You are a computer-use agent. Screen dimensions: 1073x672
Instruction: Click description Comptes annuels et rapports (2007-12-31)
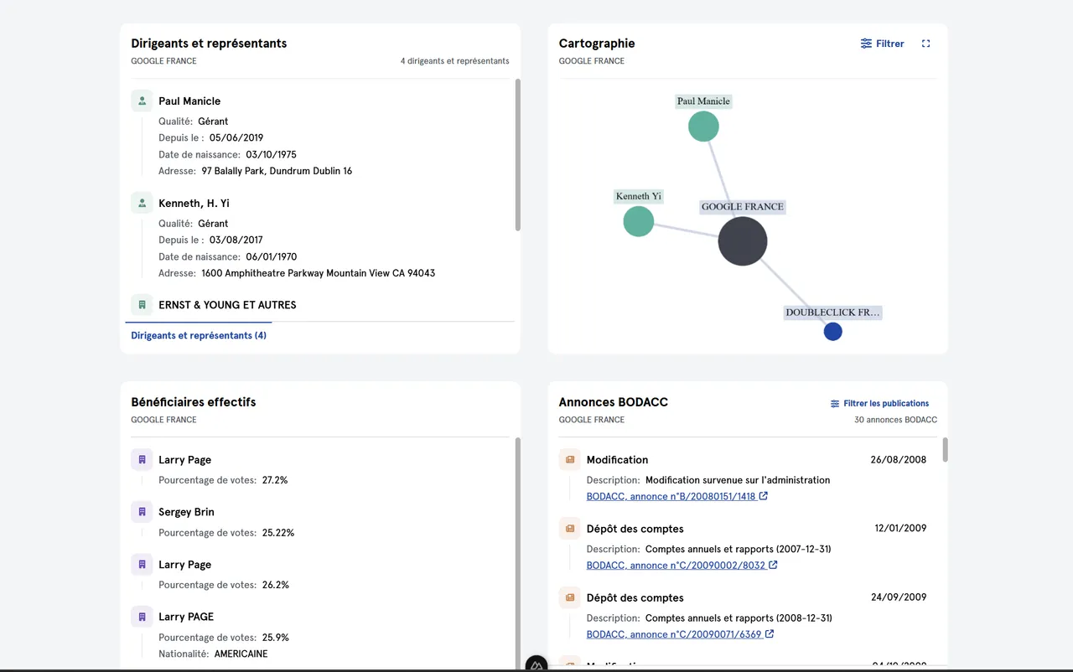(739, 549)
